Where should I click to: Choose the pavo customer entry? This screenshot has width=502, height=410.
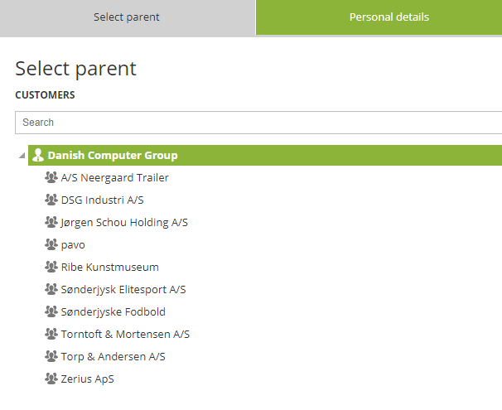coord(73,245)
